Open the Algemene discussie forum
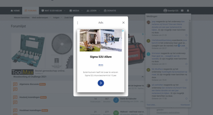This screenshot has width=213, height=115. [29, 84]
